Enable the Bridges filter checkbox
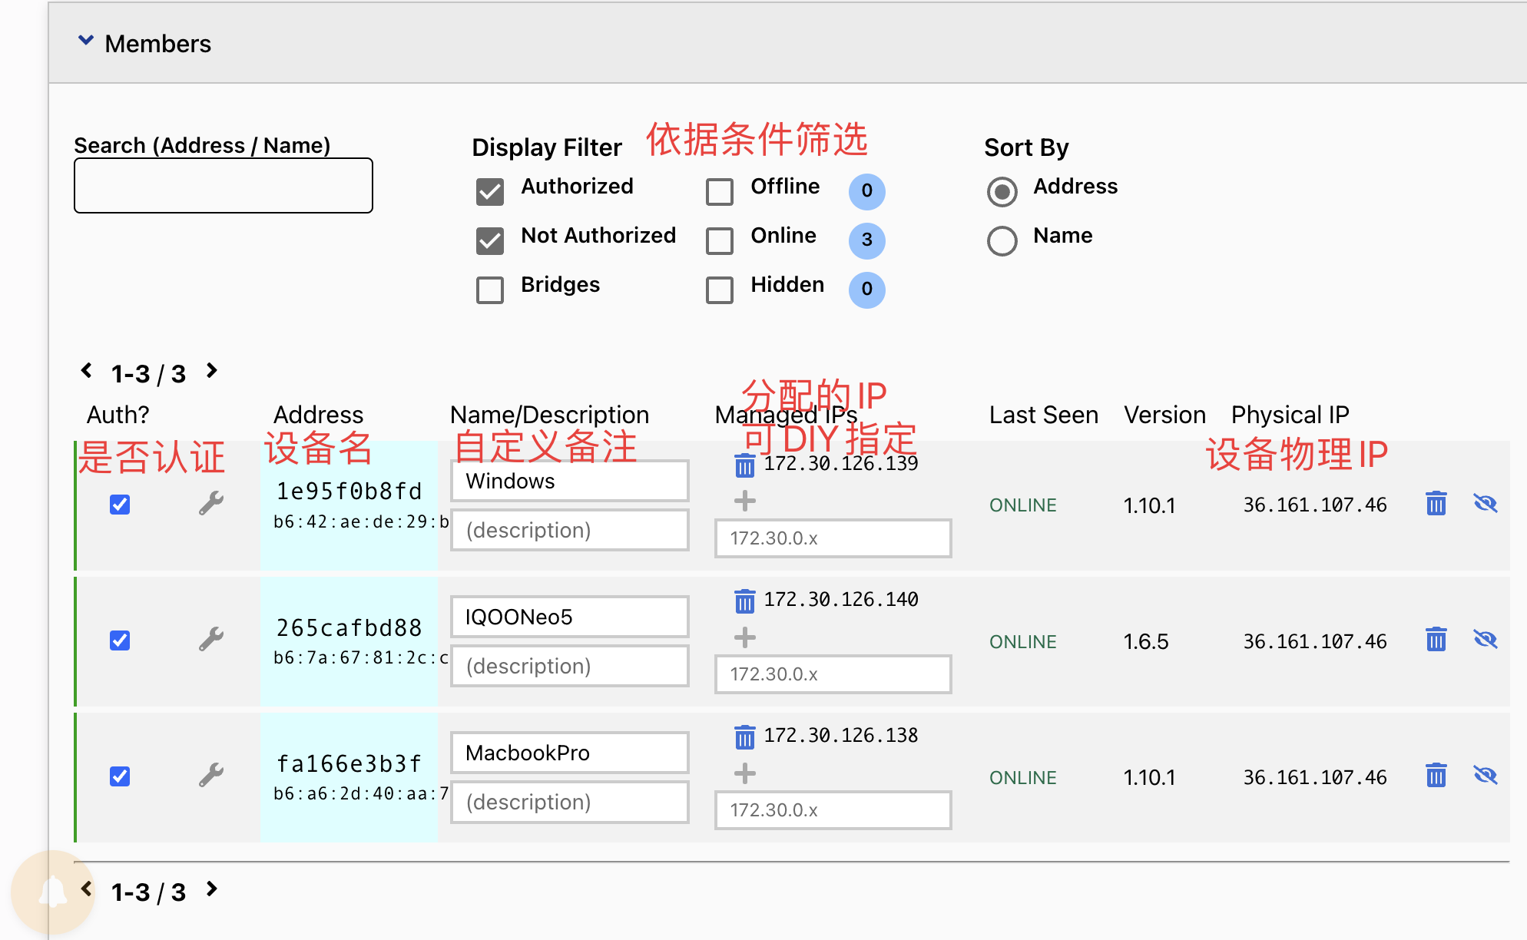 coord(490,290)
